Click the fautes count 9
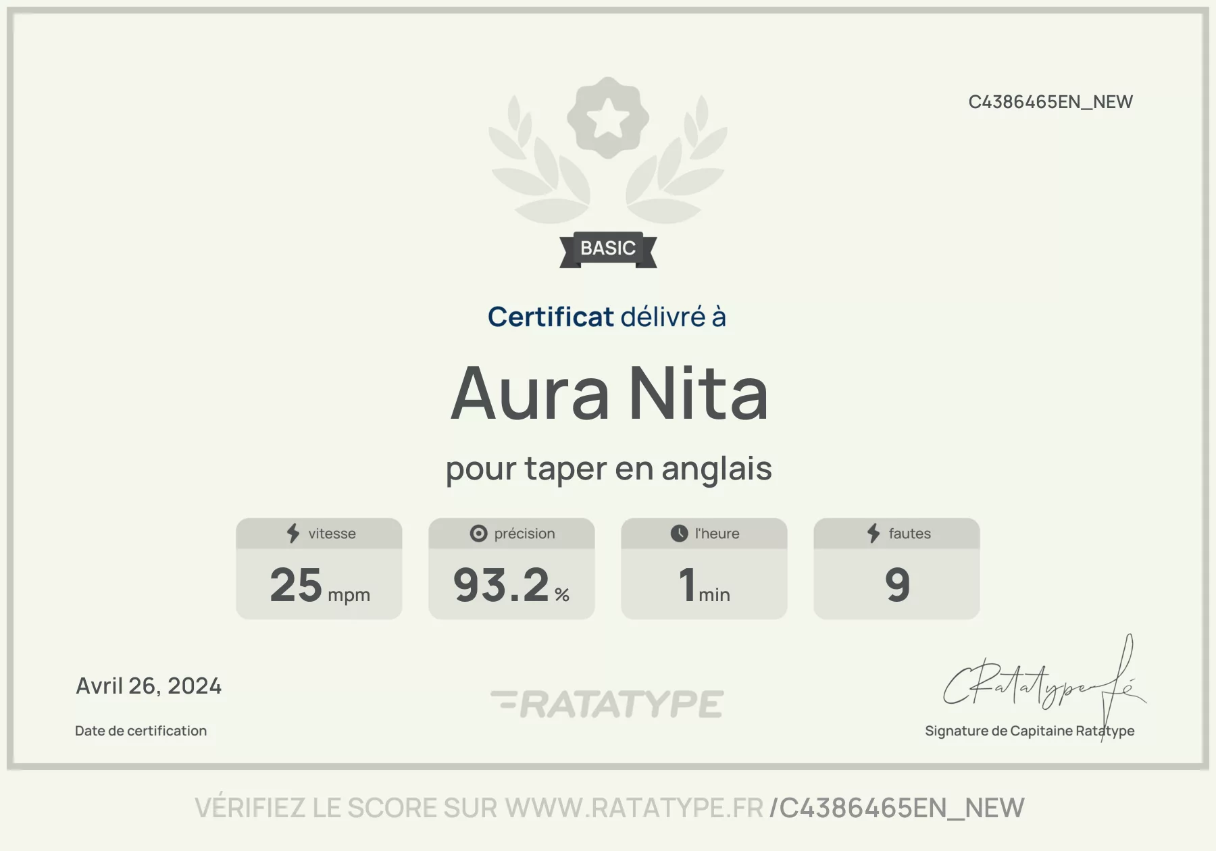 [x=897, y=585]
